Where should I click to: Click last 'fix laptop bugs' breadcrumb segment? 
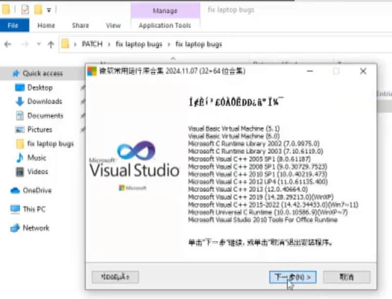click(199, 44)
